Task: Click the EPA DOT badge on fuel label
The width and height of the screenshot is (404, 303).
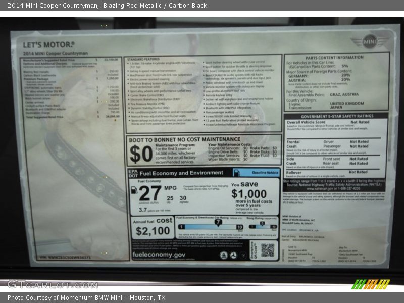Action: point(133,173)
